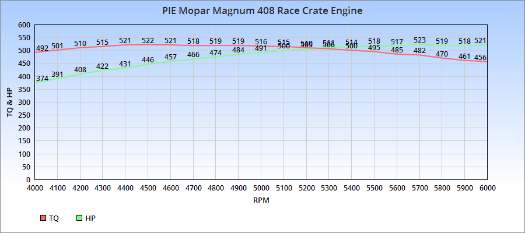The image size is (525, 233).
Task: Select the 4200 RPM axis tick label
Action: [x=80, y=188]
